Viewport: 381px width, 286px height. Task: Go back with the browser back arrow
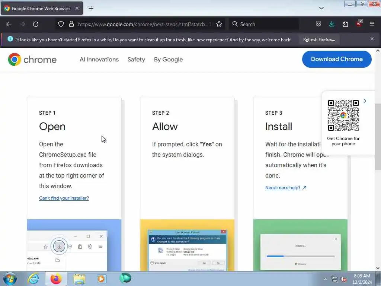(x=9, y=24)
